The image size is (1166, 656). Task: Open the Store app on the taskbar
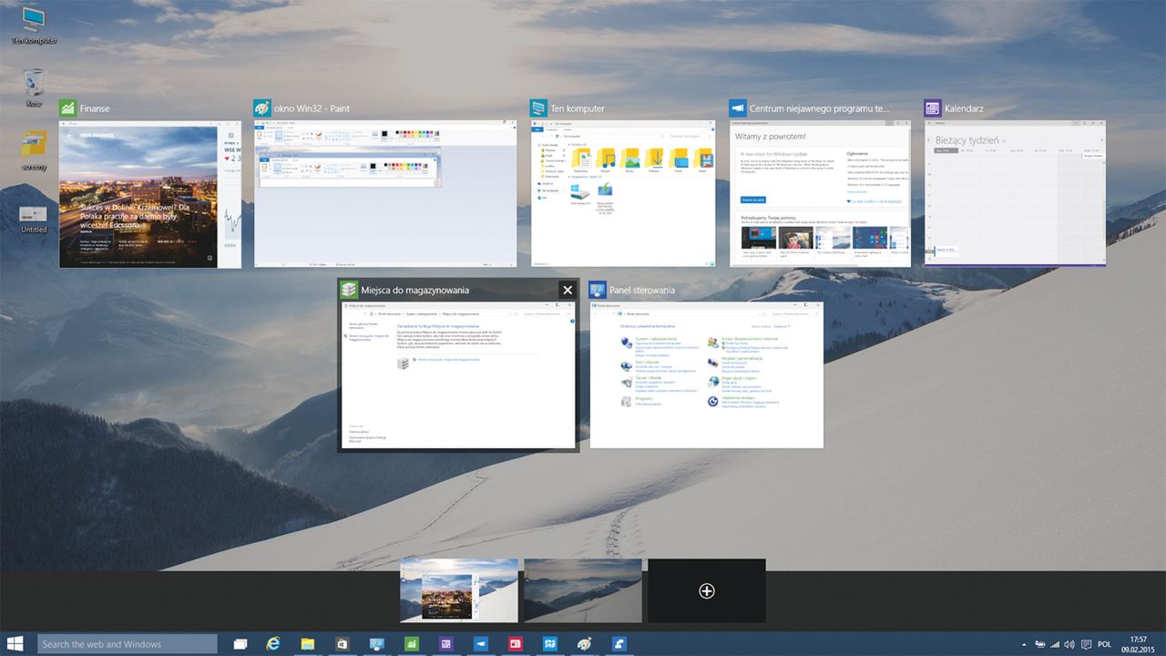(342, 644)
